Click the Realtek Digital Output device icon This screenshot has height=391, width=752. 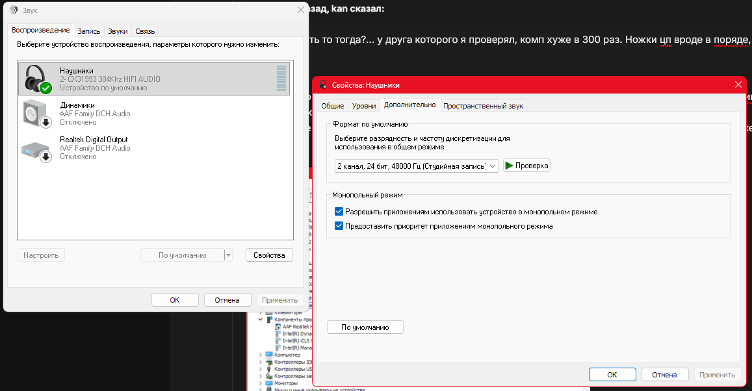pos(35,148)
